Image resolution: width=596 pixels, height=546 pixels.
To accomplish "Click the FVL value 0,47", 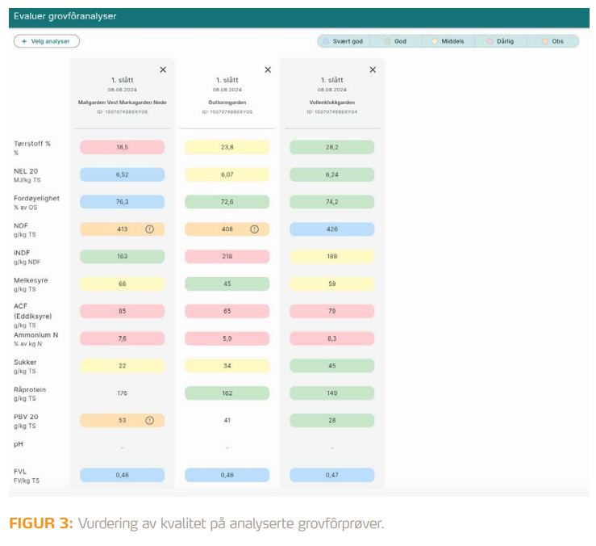I will [x=332, y=475].
